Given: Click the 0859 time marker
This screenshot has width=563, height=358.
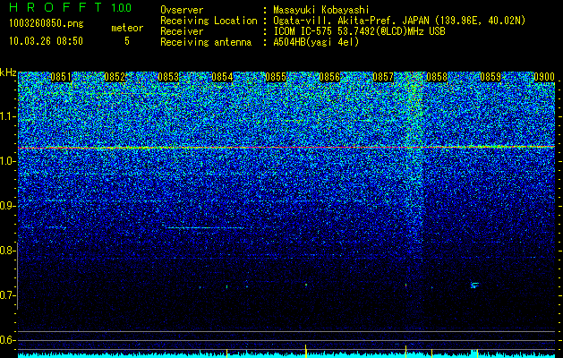Looking at the screenshot, I should tap(490, 77).
